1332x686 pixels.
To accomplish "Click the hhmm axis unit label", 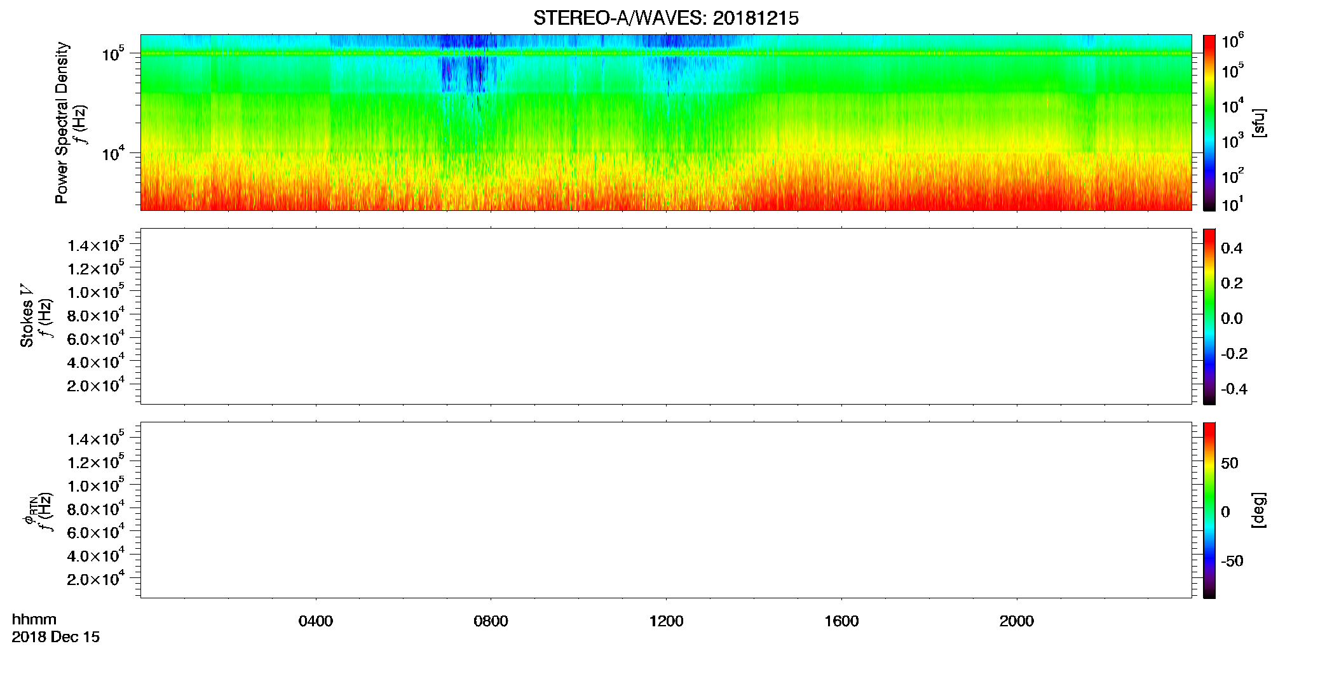I will click(x=34, y=620).
